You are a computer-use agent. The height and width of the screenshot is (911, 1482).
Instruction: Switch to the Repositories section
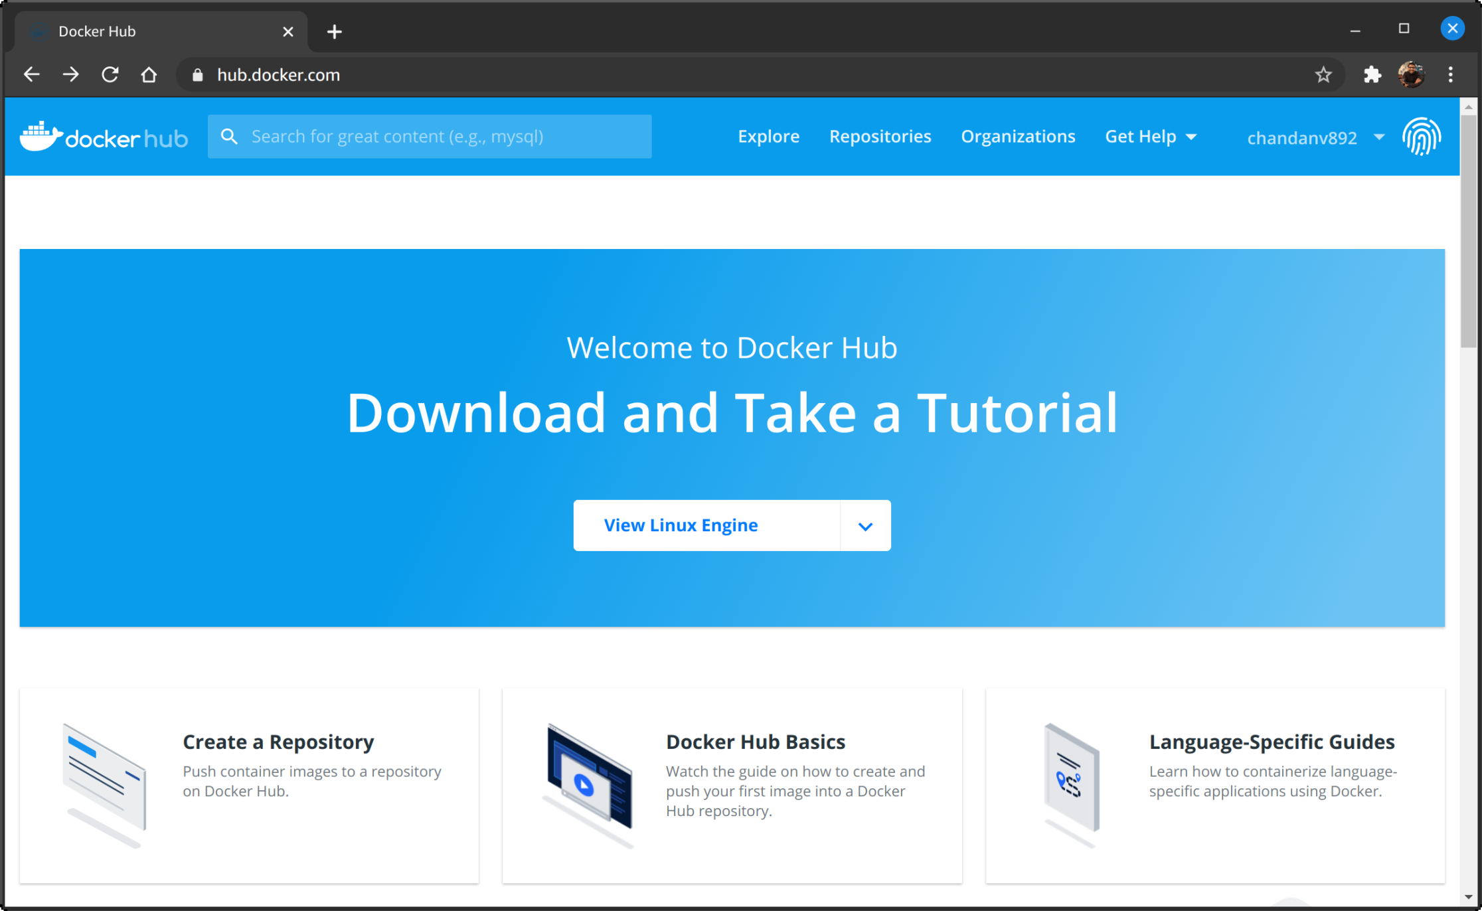[880, 136]
